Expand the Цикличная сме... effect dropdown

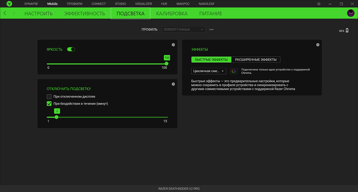pos(209,71)
